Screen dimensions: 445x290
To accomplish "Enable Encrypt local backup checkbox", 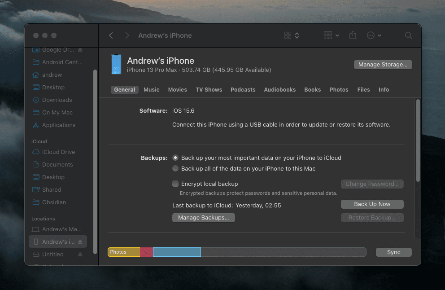I will pyautogui.click(x=175, y=184).
